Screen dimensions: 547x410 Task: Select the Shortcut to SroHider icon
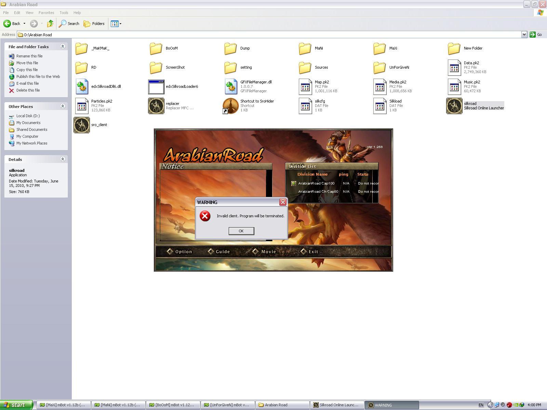click(x=230, y=106)
